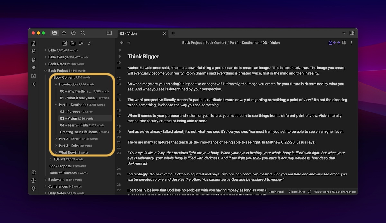Expand the Part 3 - Drive chevron

56,146
